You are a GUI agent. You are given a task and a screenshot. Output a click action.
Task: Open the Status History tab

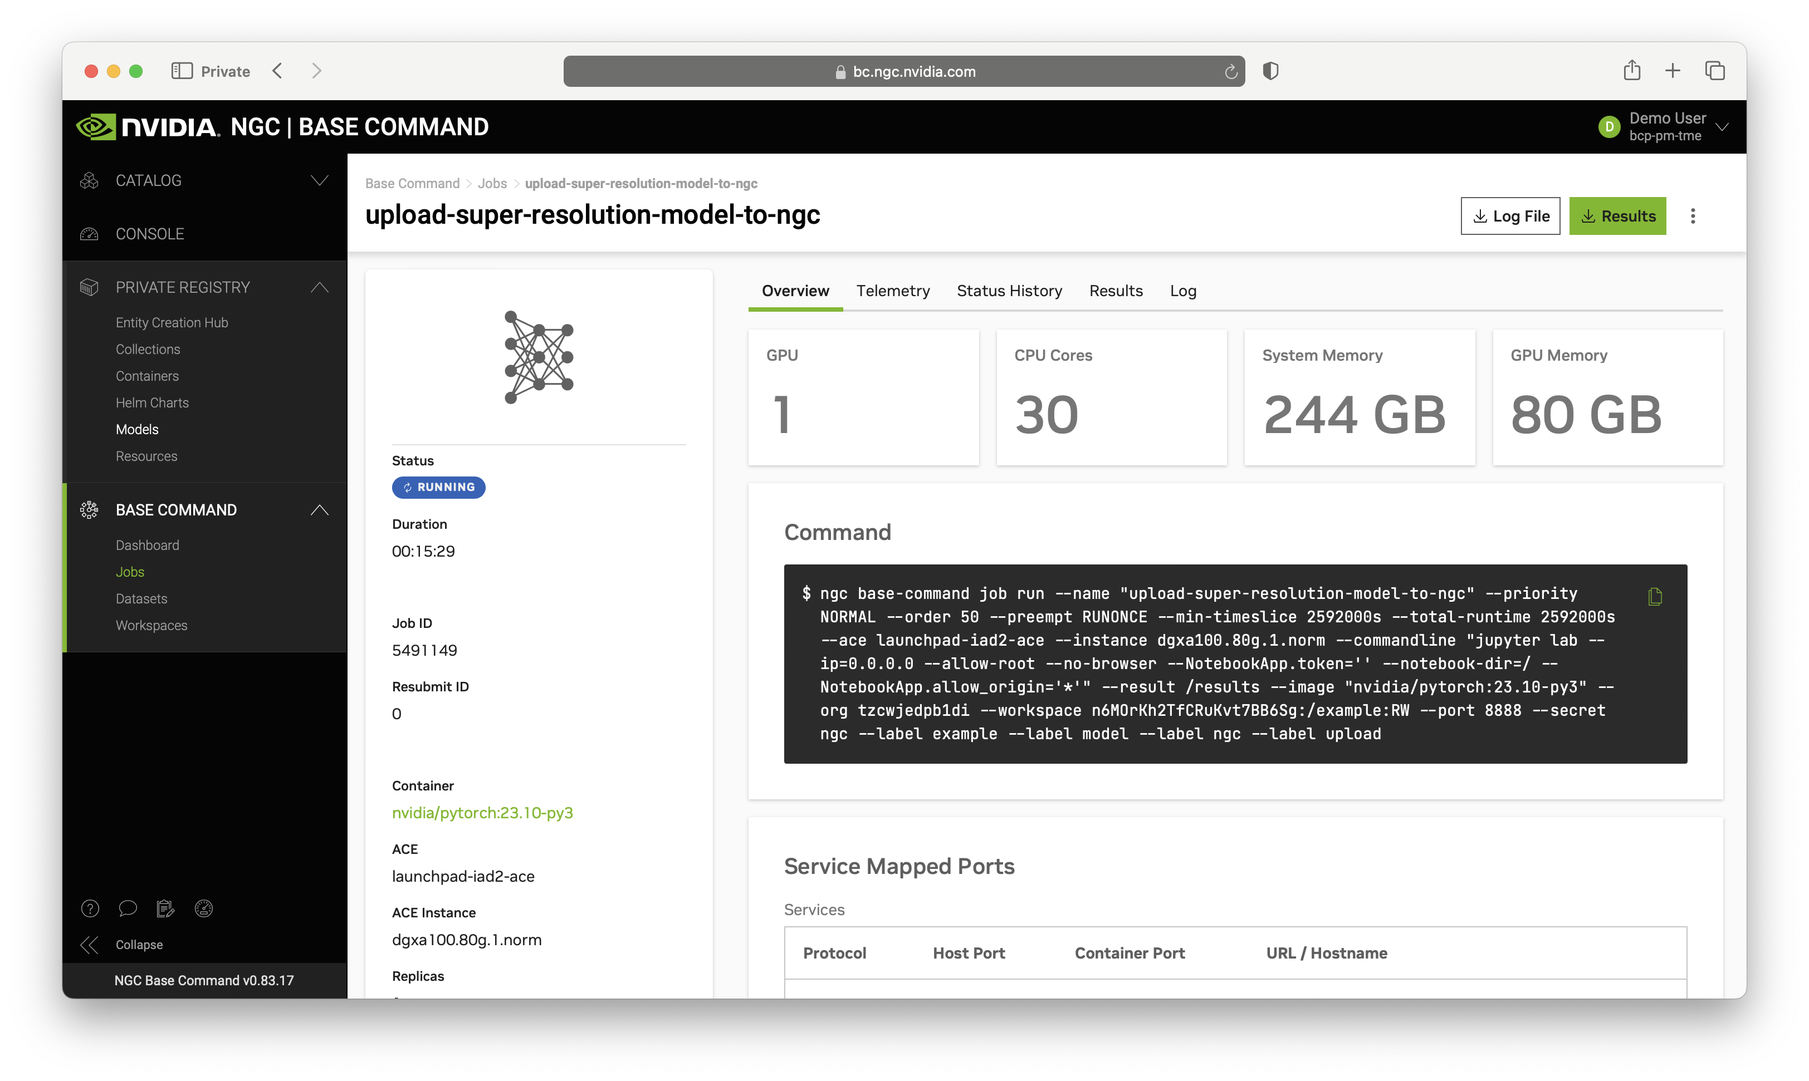click(1009, 291)
